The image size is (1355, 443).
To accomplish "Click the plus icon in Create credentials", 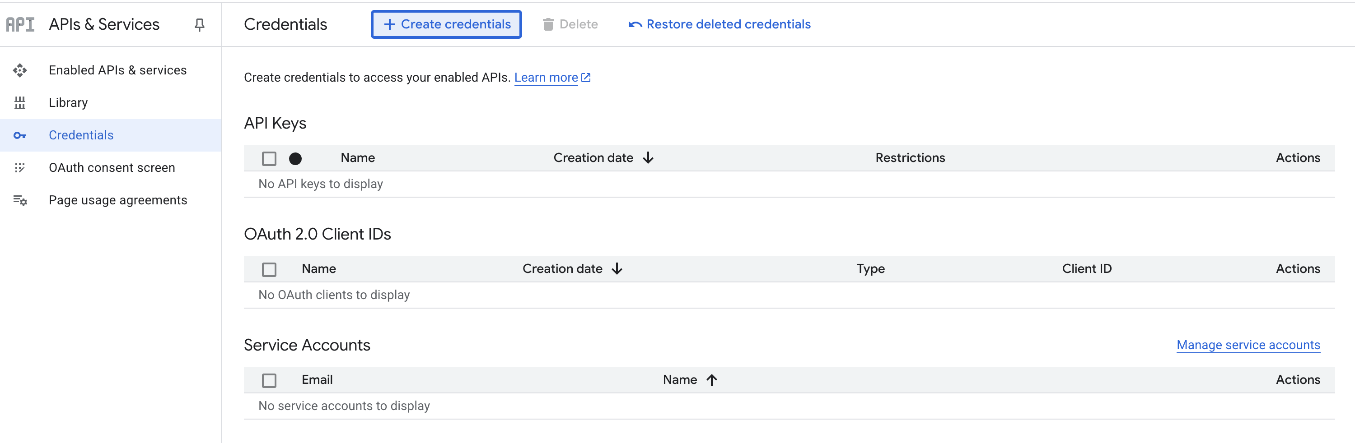I will coord(389,24).
